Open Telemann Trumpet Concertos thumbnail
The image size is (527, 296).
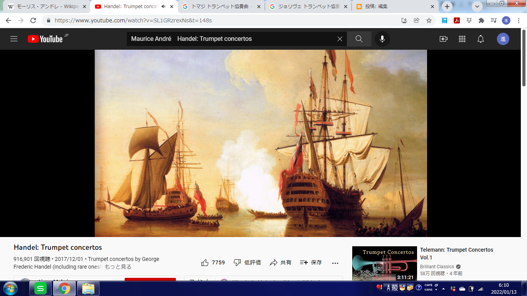coord(385,263)
